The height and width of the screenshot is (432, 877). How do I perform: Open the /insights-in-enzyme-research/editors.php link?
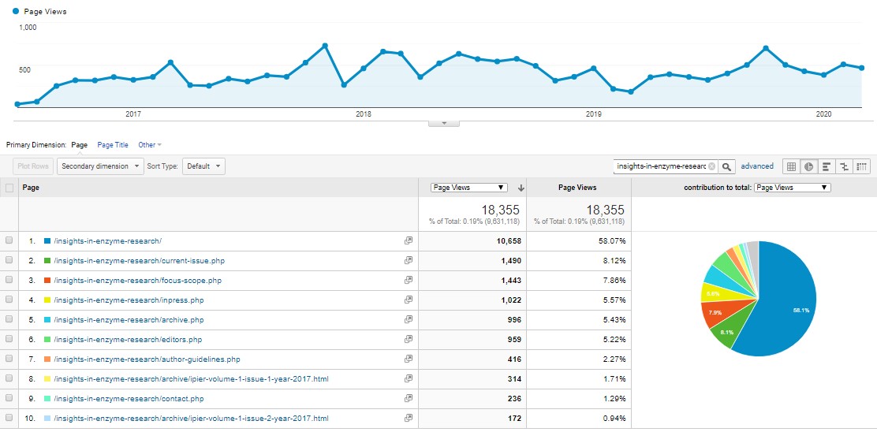(128, 339)
